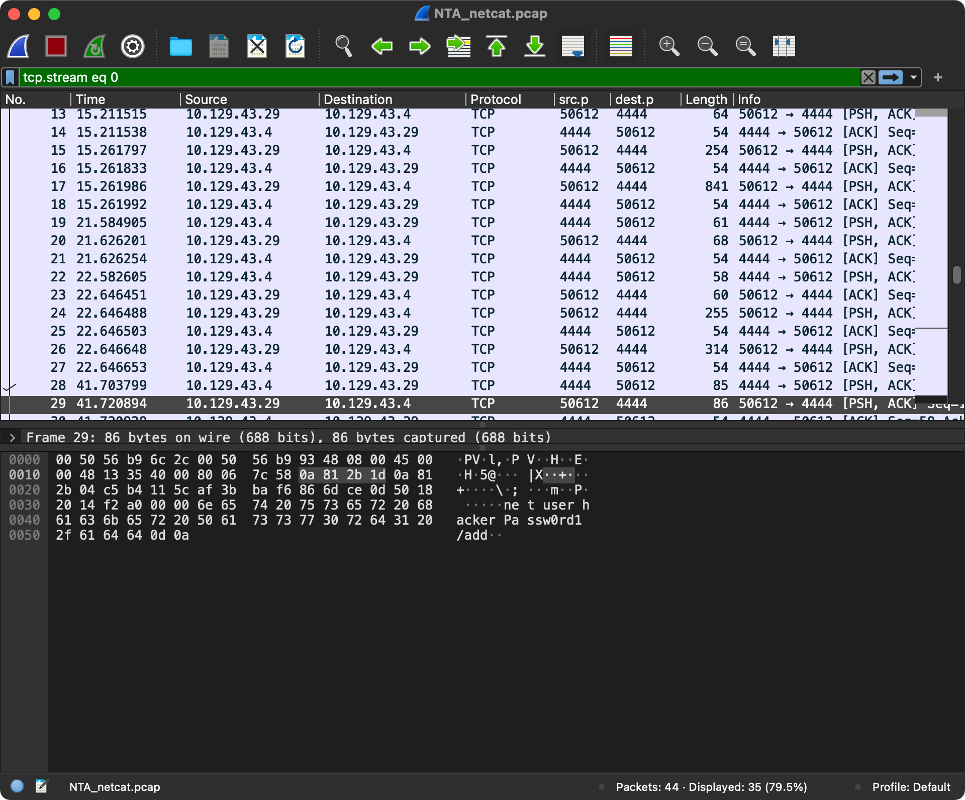Select packet 26 with length 314
The image size is (965, 800).
point(457,349)
